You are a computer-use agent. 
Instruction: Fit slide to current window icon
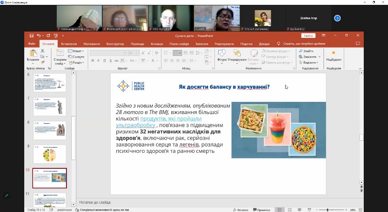(360, 210)
